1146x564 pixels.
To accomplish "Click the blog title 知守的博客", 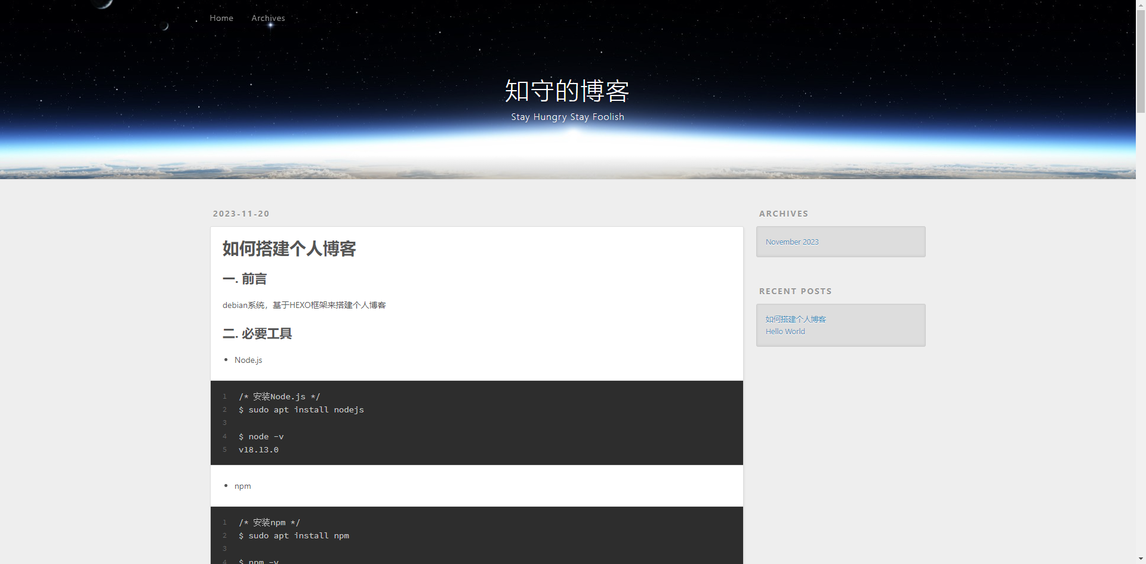I will [x=567, y=91].
